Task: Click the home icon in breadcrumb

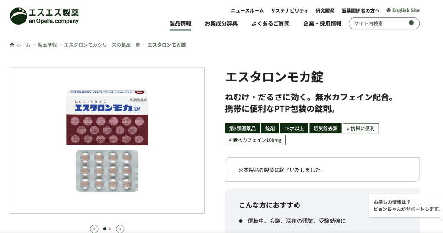Action: 12,45
